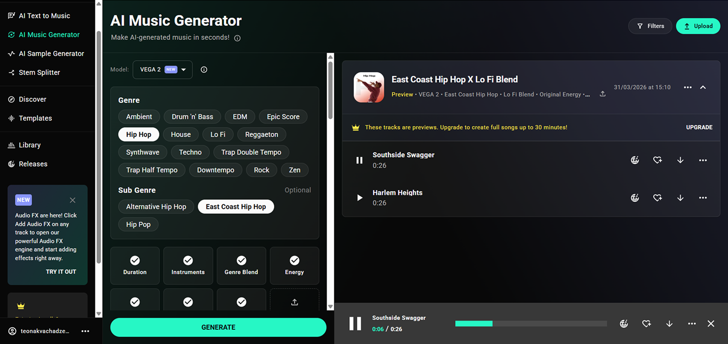
Task: Download the Harlem Heights track
Action: tap(680, 198)
